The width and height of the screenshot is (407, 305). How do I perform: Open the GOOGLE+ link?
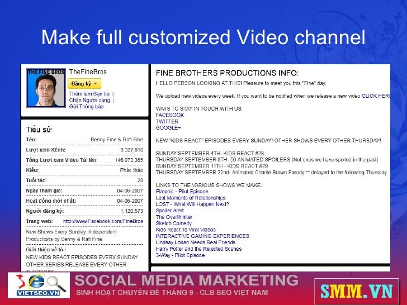coord(168,127)
